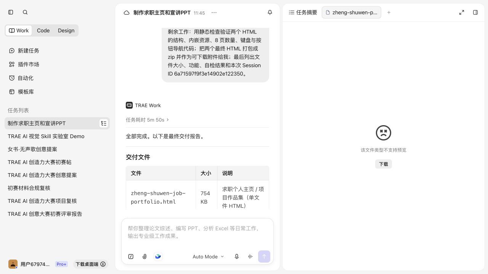Open task TRAE AI 创造力大赛创意提案
This screenshot has width=488, height=274.
coord(57,175)
